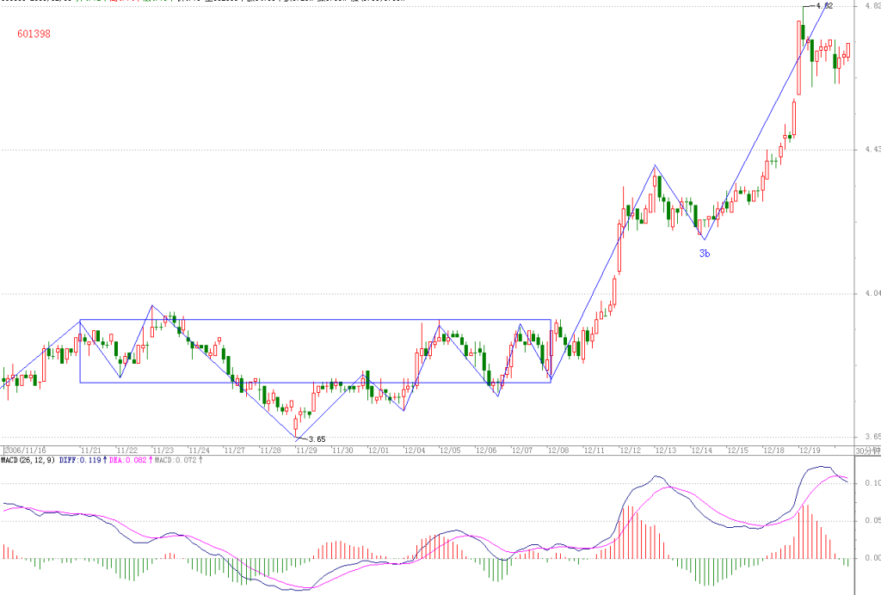Click the 0.10 MACD scale label
881x595 pixels.
tap(872, 483)
